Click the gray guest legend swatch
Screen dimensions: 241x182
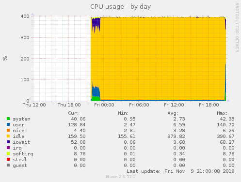click(8, 165)
